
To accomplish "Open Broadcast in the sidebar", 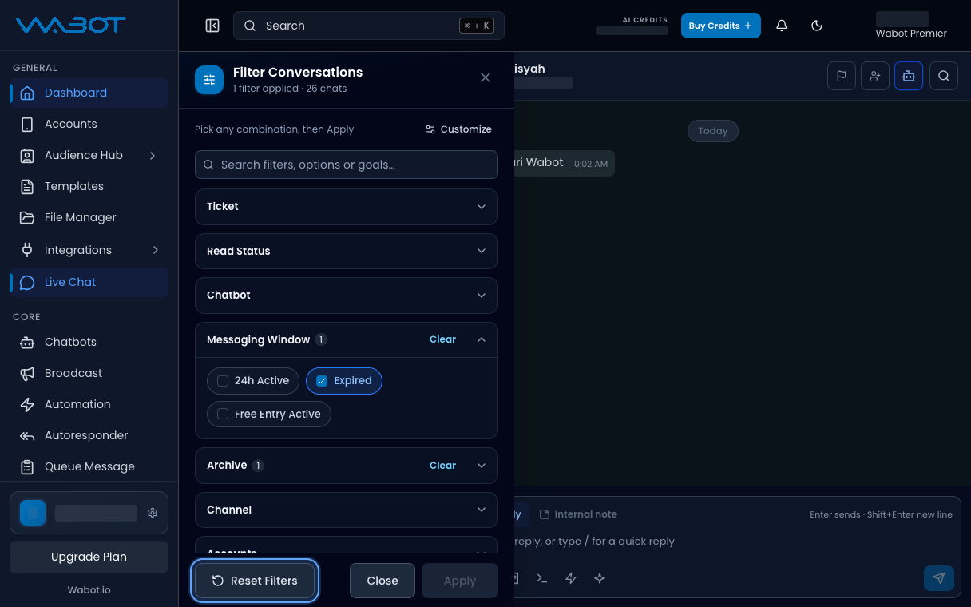I will (x=89, y=373).
